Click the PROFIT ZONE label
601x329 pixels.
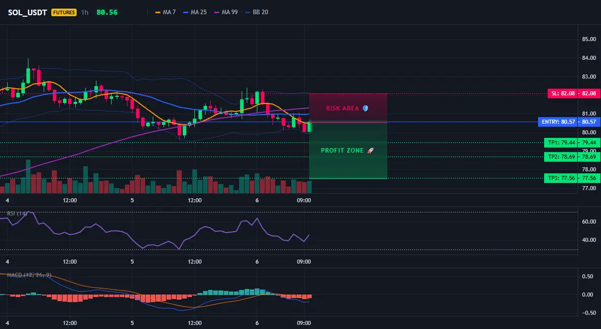coord(342,151)
